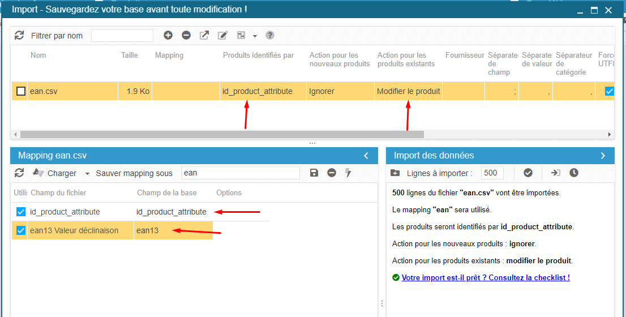This screenshot has height=317, width=626.
Task: Uncheck the ean13 Valeur déclinaison row
Action: (x=21, y=230)
